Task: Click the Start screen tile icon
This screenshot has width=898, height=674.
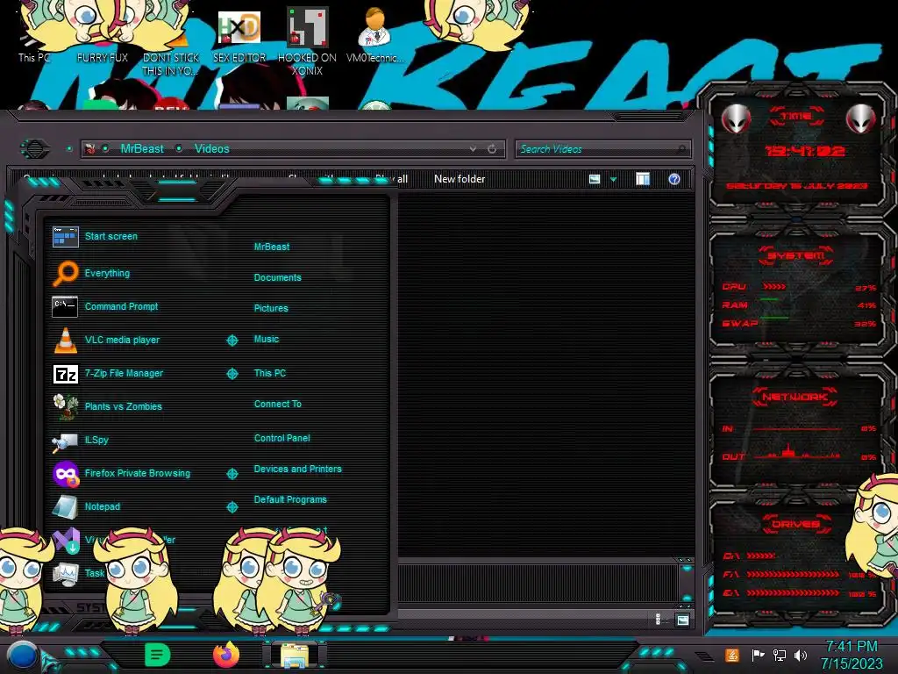Action: click(x=65, y=236)
